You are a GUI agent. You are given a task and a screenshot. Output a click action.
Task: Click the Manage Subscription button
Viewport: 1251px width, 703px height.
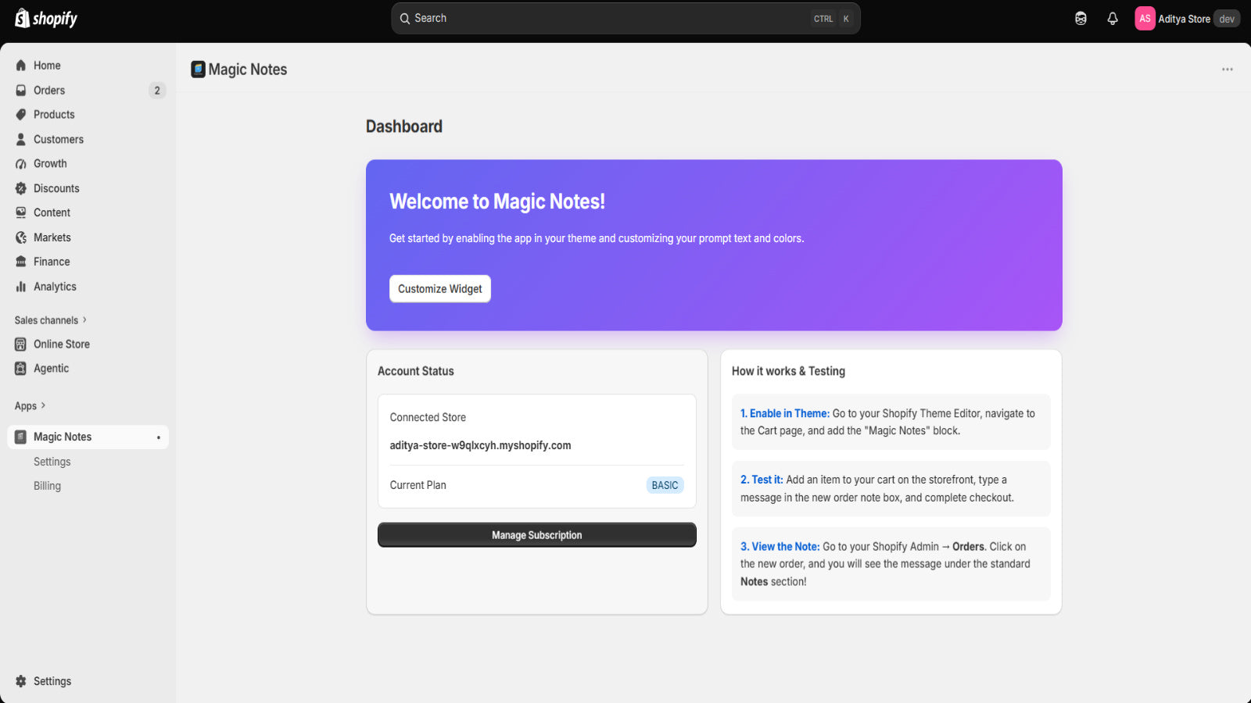(x=537, y=535)
